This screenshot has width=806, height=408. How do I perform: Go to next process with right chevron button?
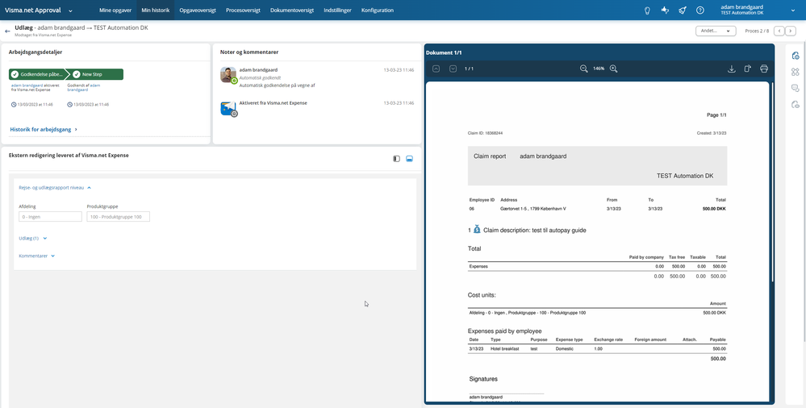coord(791,31)
